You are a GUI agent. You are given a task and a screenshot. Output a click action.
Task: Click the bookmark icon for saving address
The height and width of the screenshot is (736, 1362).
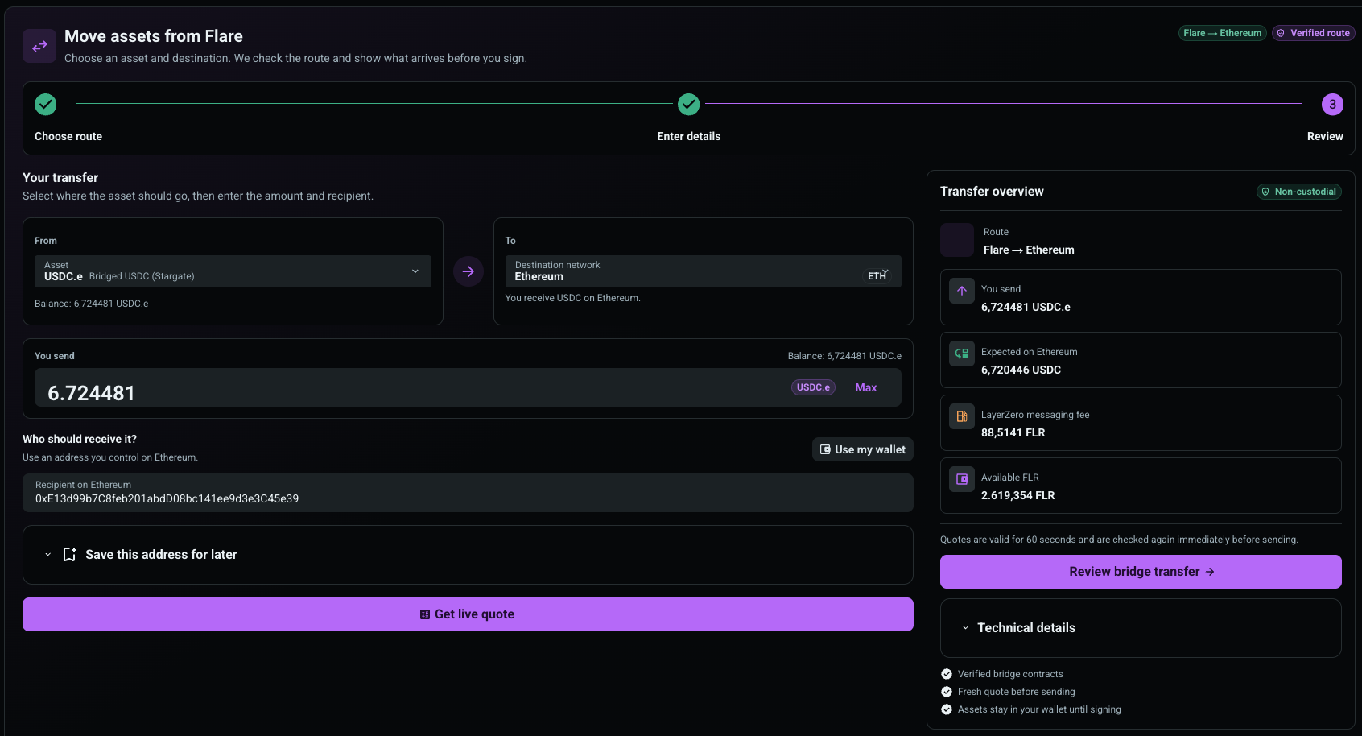(x=70, y=555)
